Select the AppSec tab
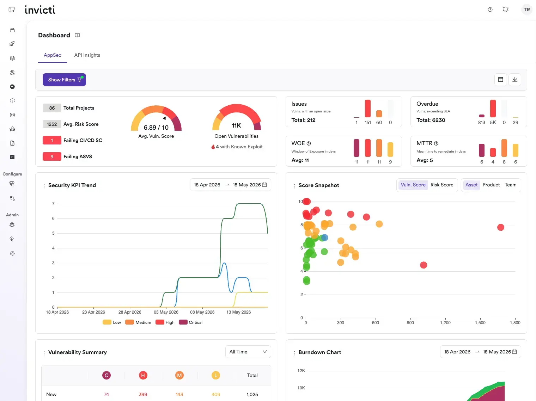Screen dimensions: 536x401 pos(52,55)
